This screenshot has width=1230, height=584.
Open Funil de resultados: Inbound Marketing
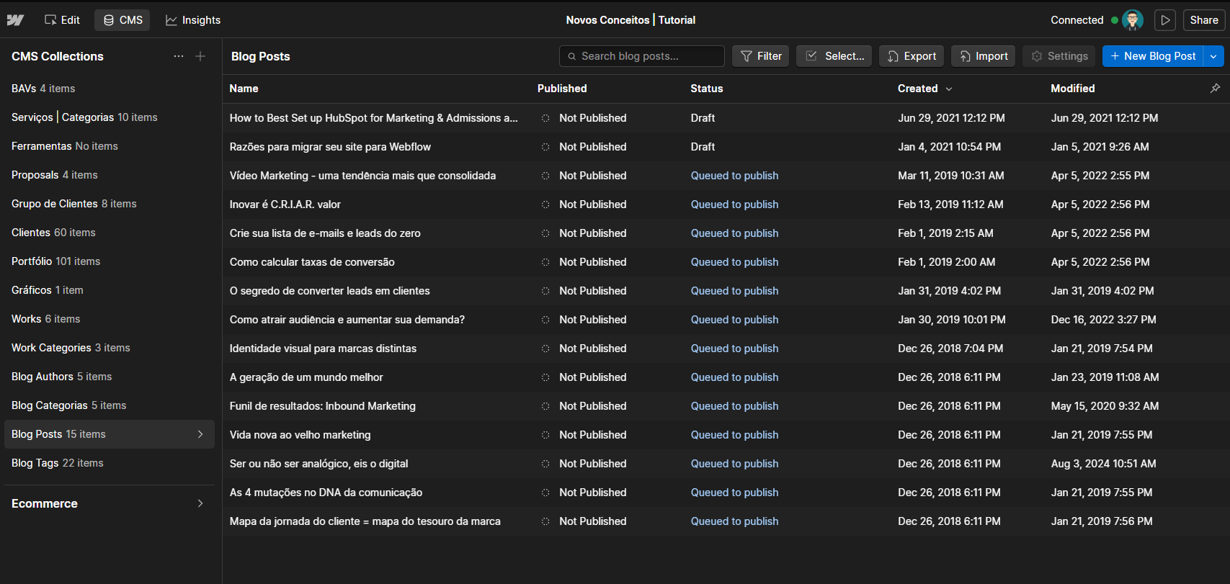tap(323, 406)
